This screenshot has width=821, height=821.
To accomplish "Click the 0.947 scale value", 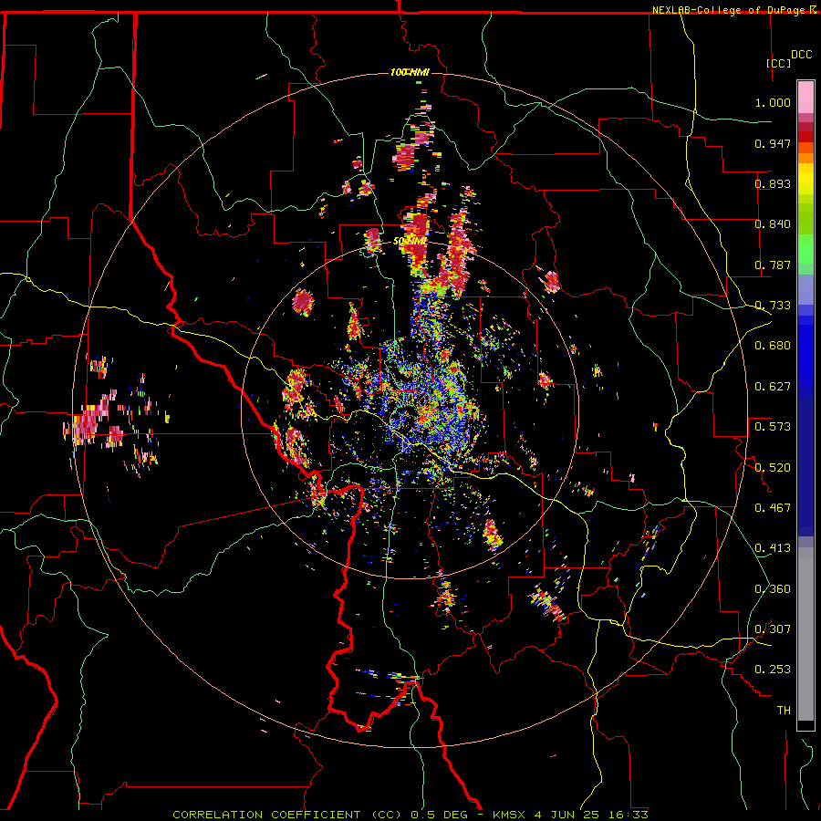I will pyautogui.click(x=773, y=143).
